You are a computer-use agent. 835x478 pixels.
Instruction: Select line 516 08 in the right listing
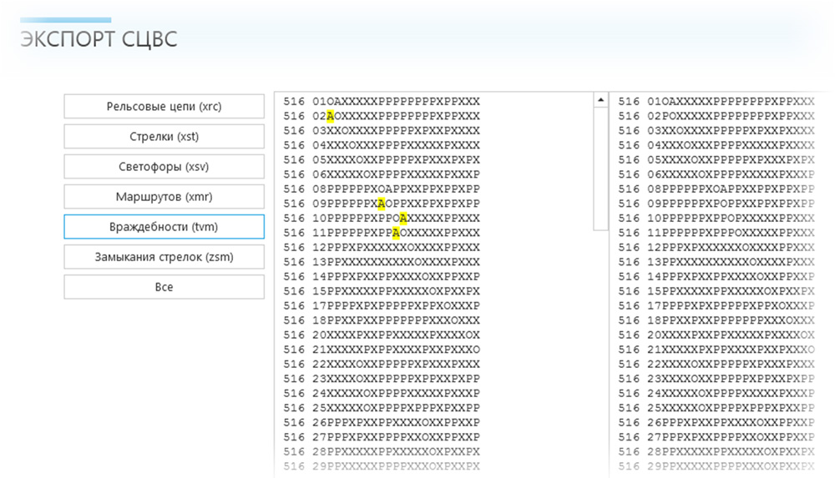click(x=716, y=189)
